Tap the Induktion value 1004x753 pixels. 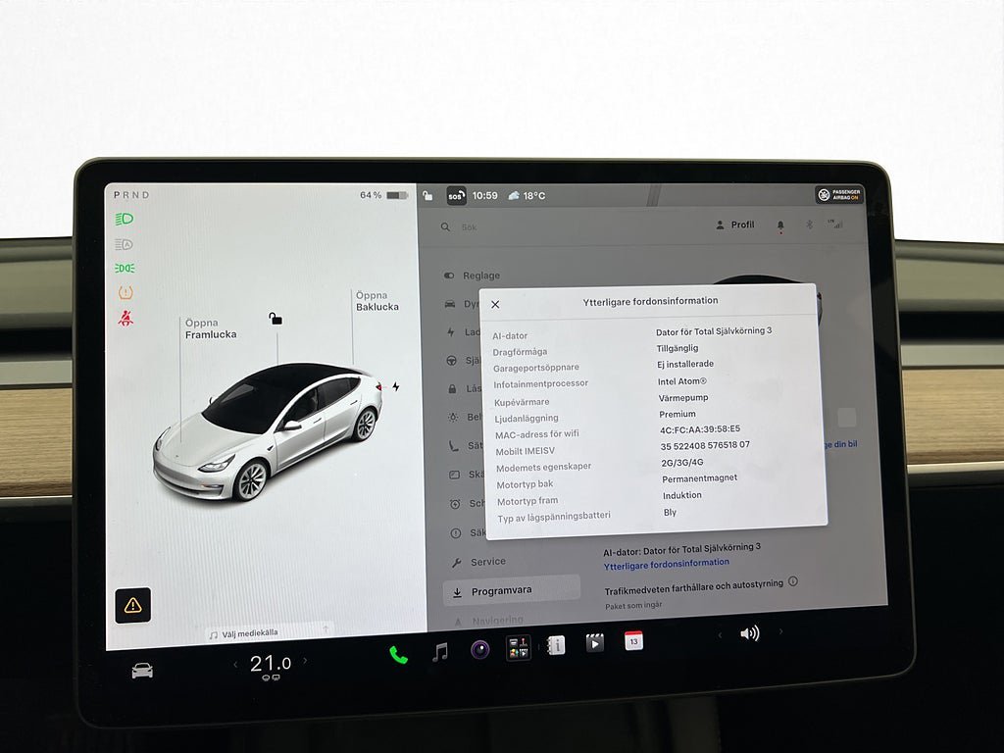(x=682, y=495)
